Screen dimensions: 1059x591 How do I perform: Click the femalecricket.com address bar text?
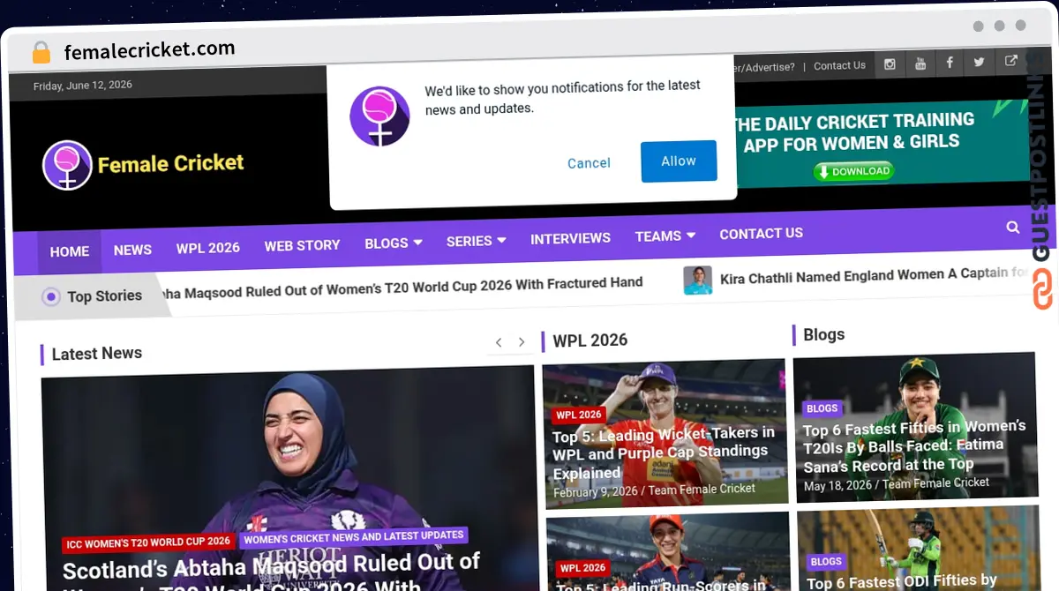(149, 50)
